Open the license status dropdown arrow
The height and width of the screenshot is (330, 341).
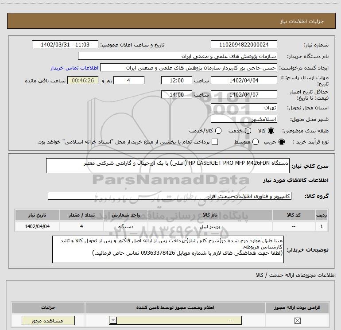coord(113,320)
